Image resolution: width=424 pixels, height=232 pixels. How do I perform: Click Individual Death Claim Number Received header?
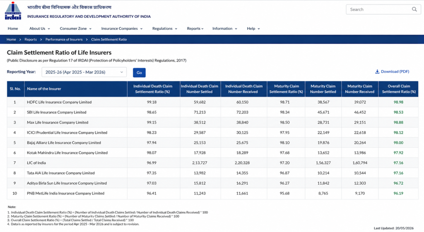[244, 89]
